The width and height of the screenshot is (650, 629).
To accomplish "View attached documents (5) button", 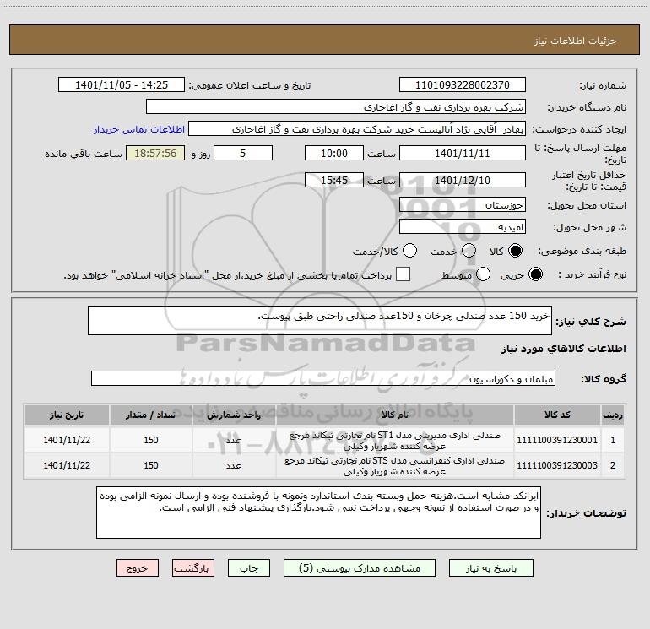I will 360,568.
